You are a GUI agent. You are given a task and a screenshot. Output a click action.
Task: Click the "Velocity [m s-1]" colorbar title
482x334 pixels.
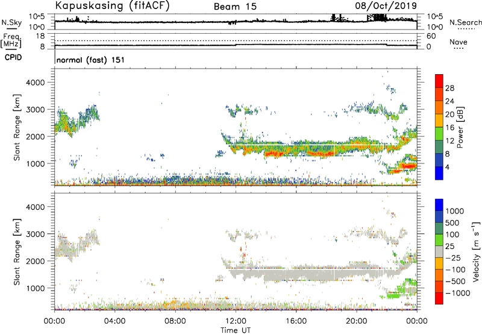click(476, 251)
